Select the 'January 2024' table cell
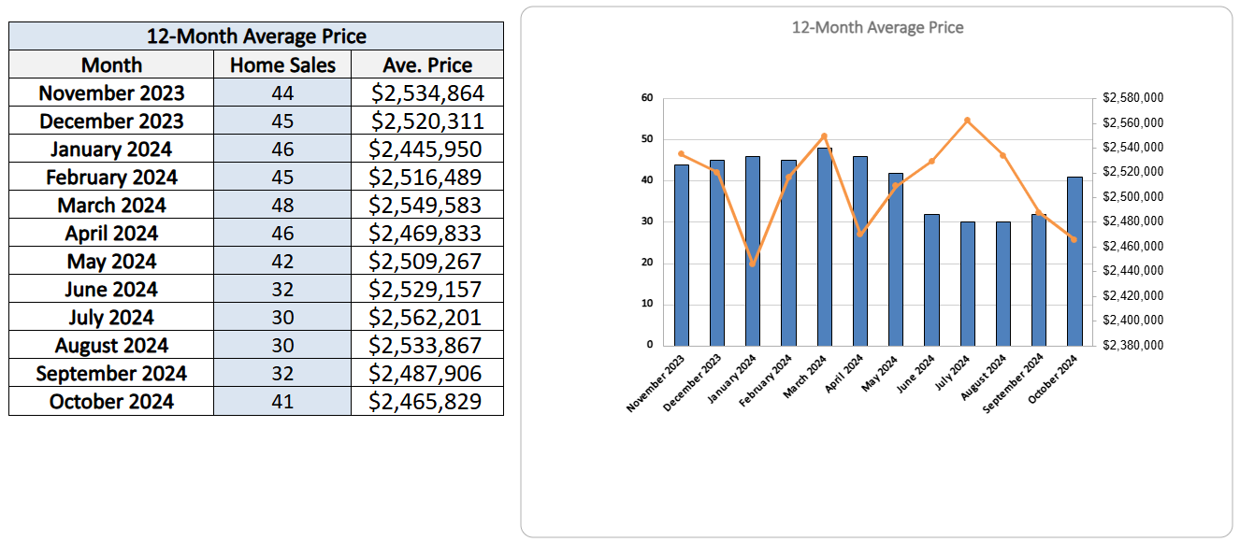Image resolution: width=1240 pixels, height=542 pixels. (x=111, y=149)
